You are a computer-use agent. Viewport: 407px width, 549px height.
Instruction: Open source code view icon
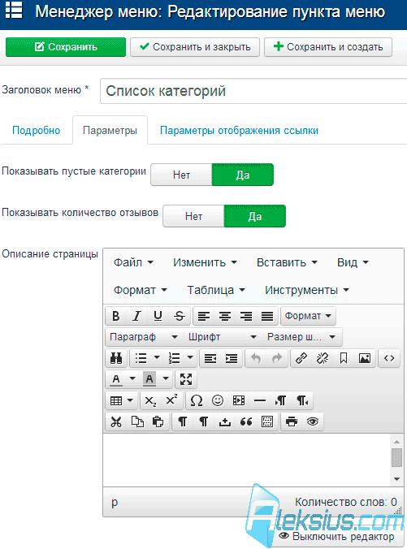[389, 358]
